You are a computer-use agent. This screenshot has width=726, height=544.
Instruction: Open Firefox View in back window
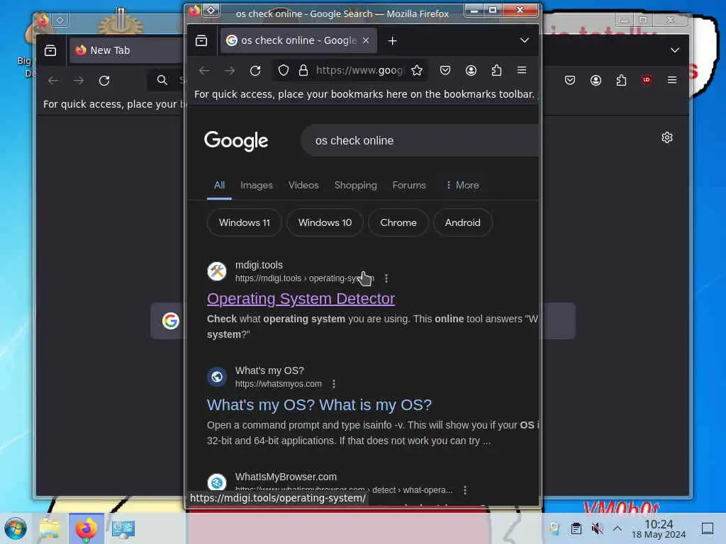point(50,50)
